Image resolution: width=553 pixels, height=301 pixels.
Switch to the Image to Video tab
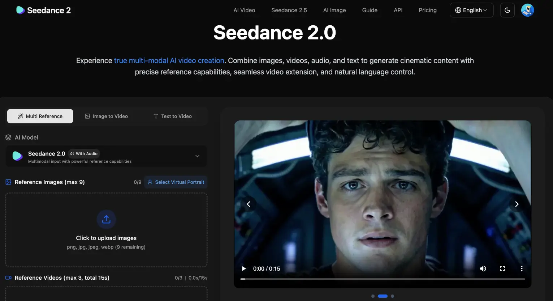coord(106,116)
